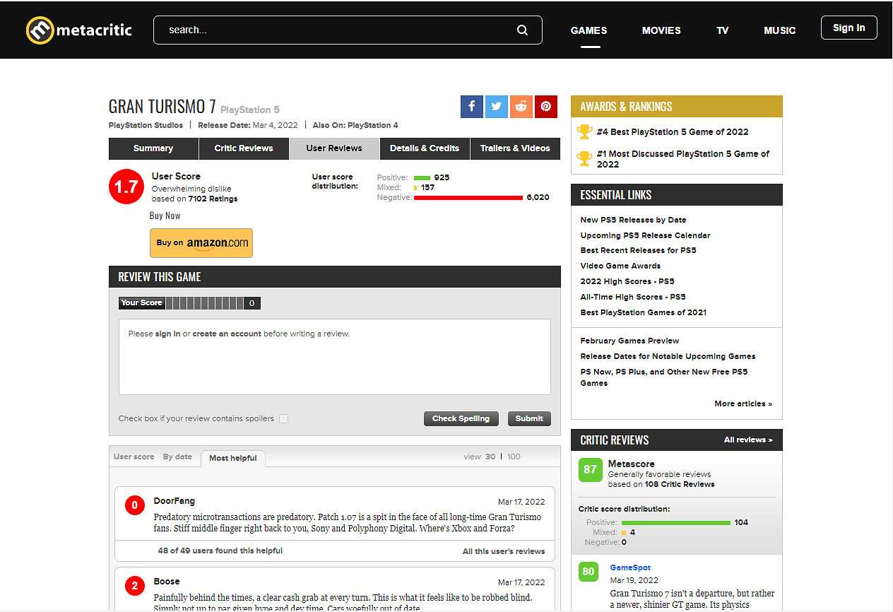Screen dimensions: 893x612
Task: Share page on Facebook
Action: pos(471,107)
